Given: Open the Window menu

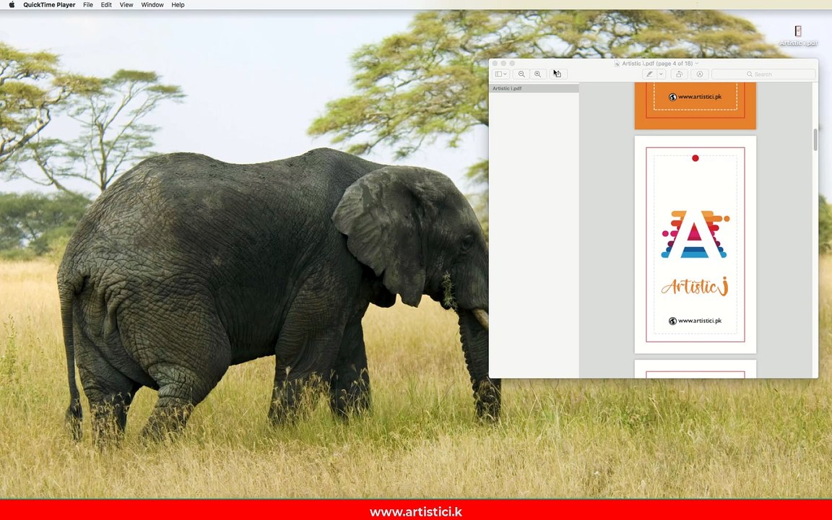Looking at the screenshot, I should [x=152, y=5].
